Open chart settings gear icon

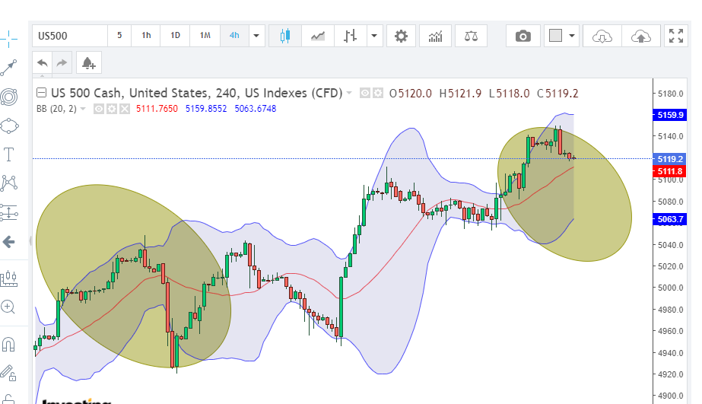coord(401,36)
